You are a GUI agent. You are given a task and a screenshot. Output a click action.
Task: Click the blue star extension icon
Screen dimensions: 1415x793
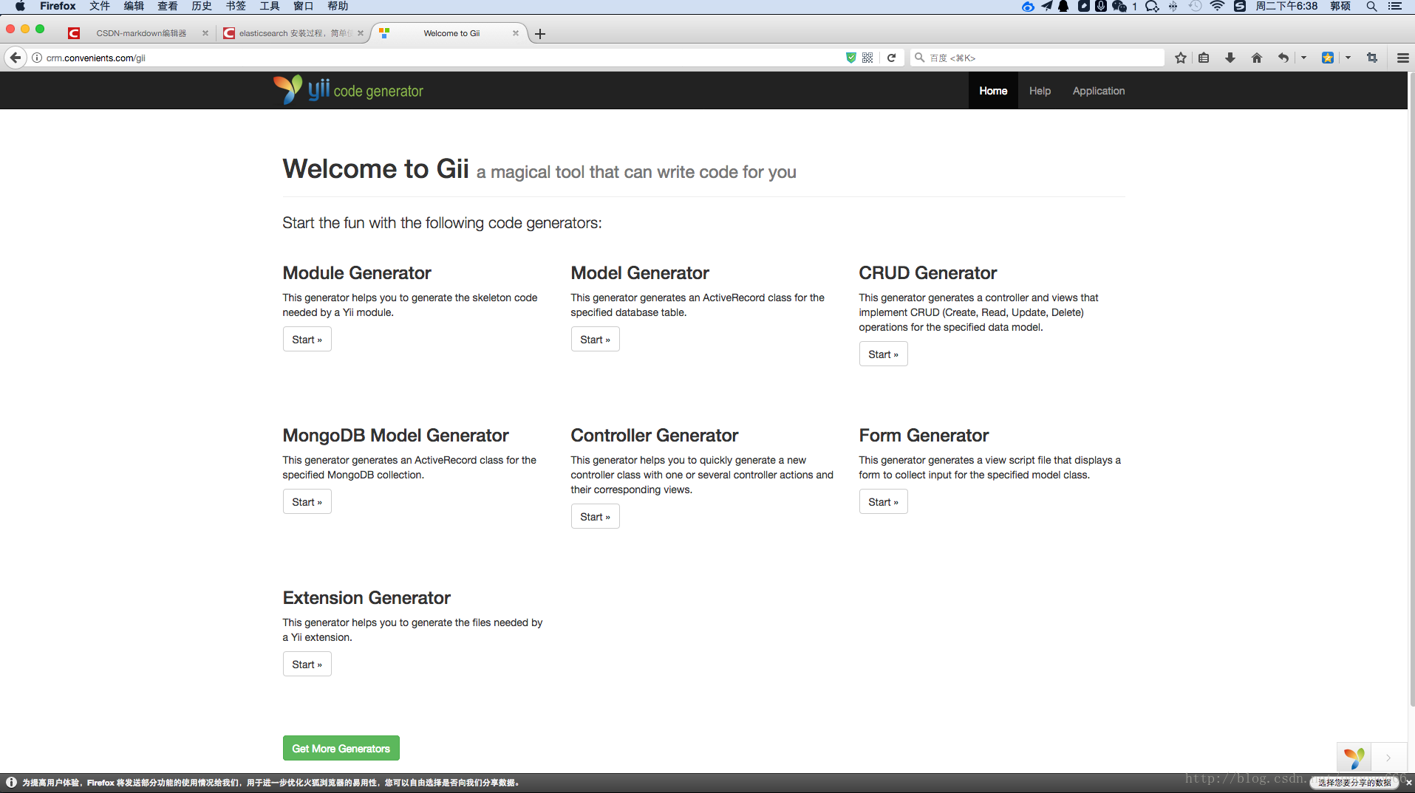(x=1328, y=58)
